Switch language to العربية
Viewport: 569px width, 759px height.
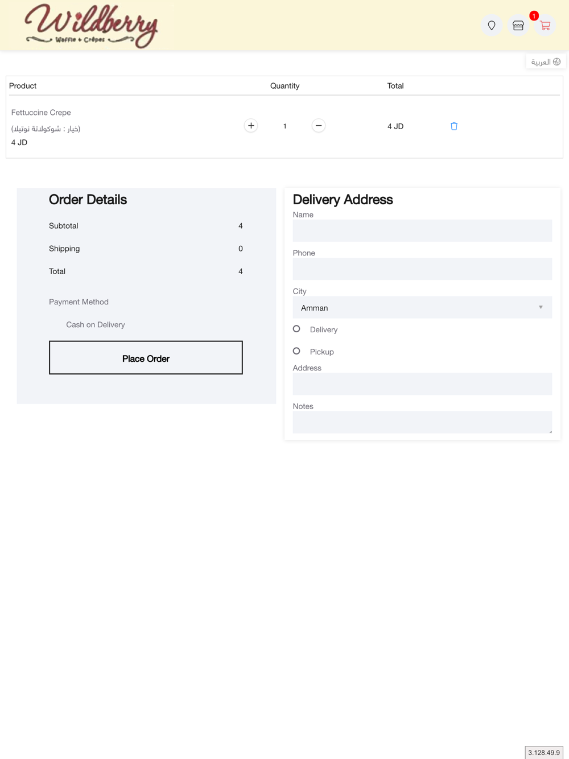[541, 62]
